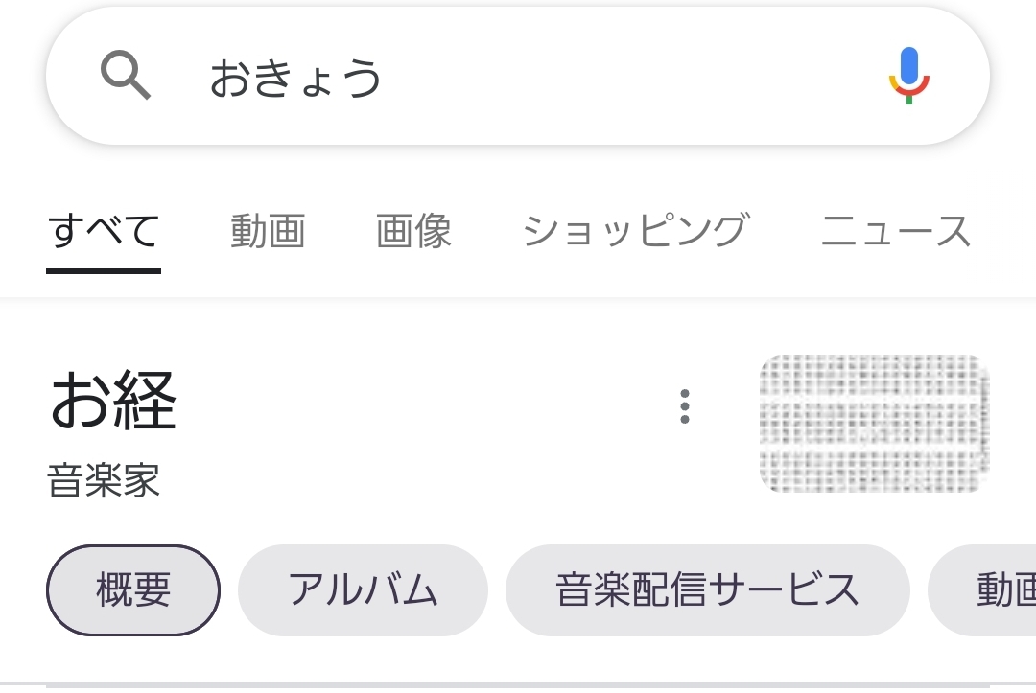Image resolution: width=1036 pixels, height=693 pixels.
Task: Open the three-dot menu beside お経
Action: tap(684, 406)
